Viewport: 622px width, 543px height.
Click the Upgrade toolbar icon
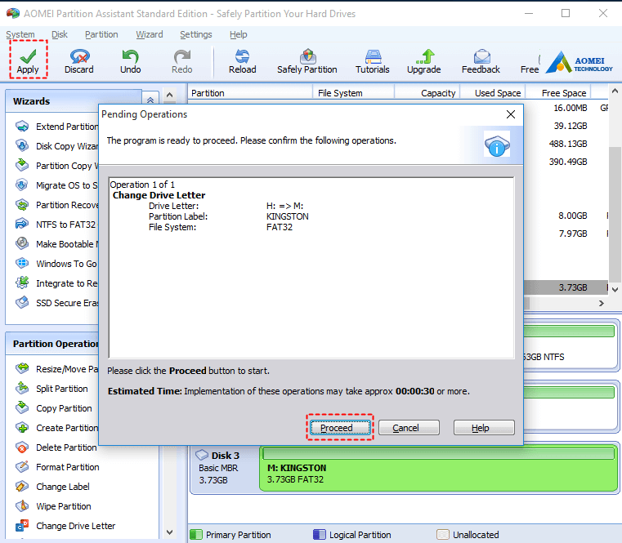coord(423,61)
